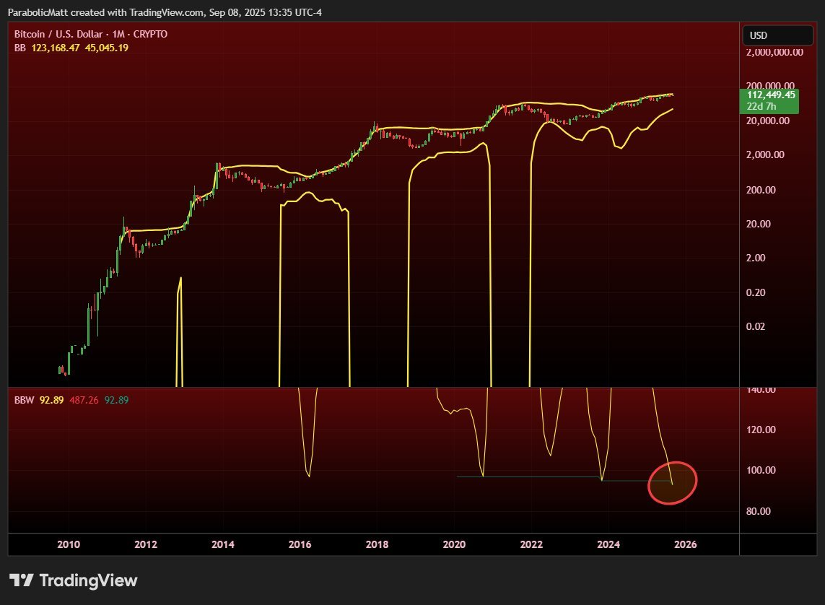The image size is (825, 605).
Task: Click the 2010 label on time axis
Action: pyautogui.click(x=68, y=544)
